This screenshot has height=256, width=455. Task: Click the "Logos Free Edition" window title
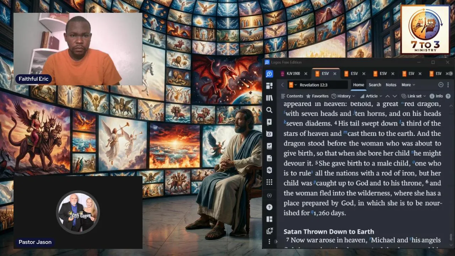tap(286, 62)
